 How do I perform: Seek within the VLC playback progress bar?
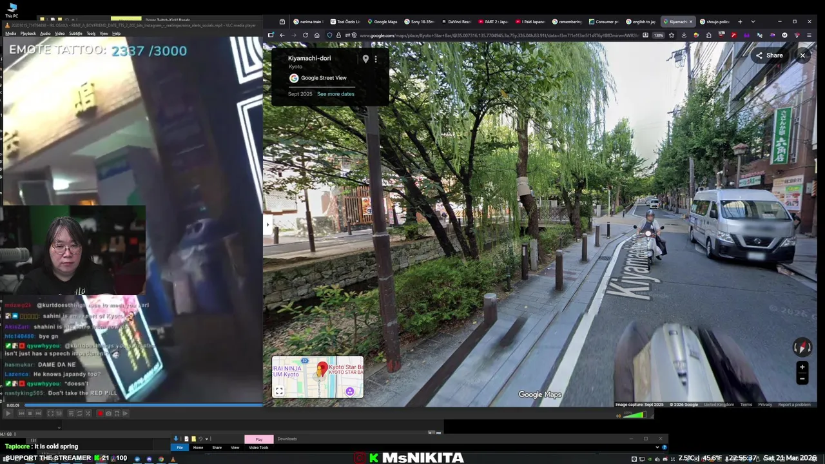point(143,405)
